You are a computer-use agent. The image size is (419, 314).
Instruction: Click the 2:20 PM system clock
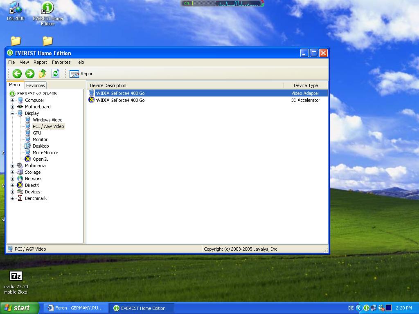click(x=404, y=308)
